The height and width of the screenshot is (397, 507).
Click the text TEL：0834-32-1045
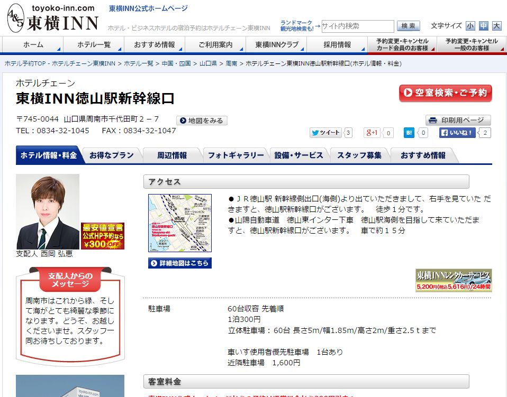(52, 131)
